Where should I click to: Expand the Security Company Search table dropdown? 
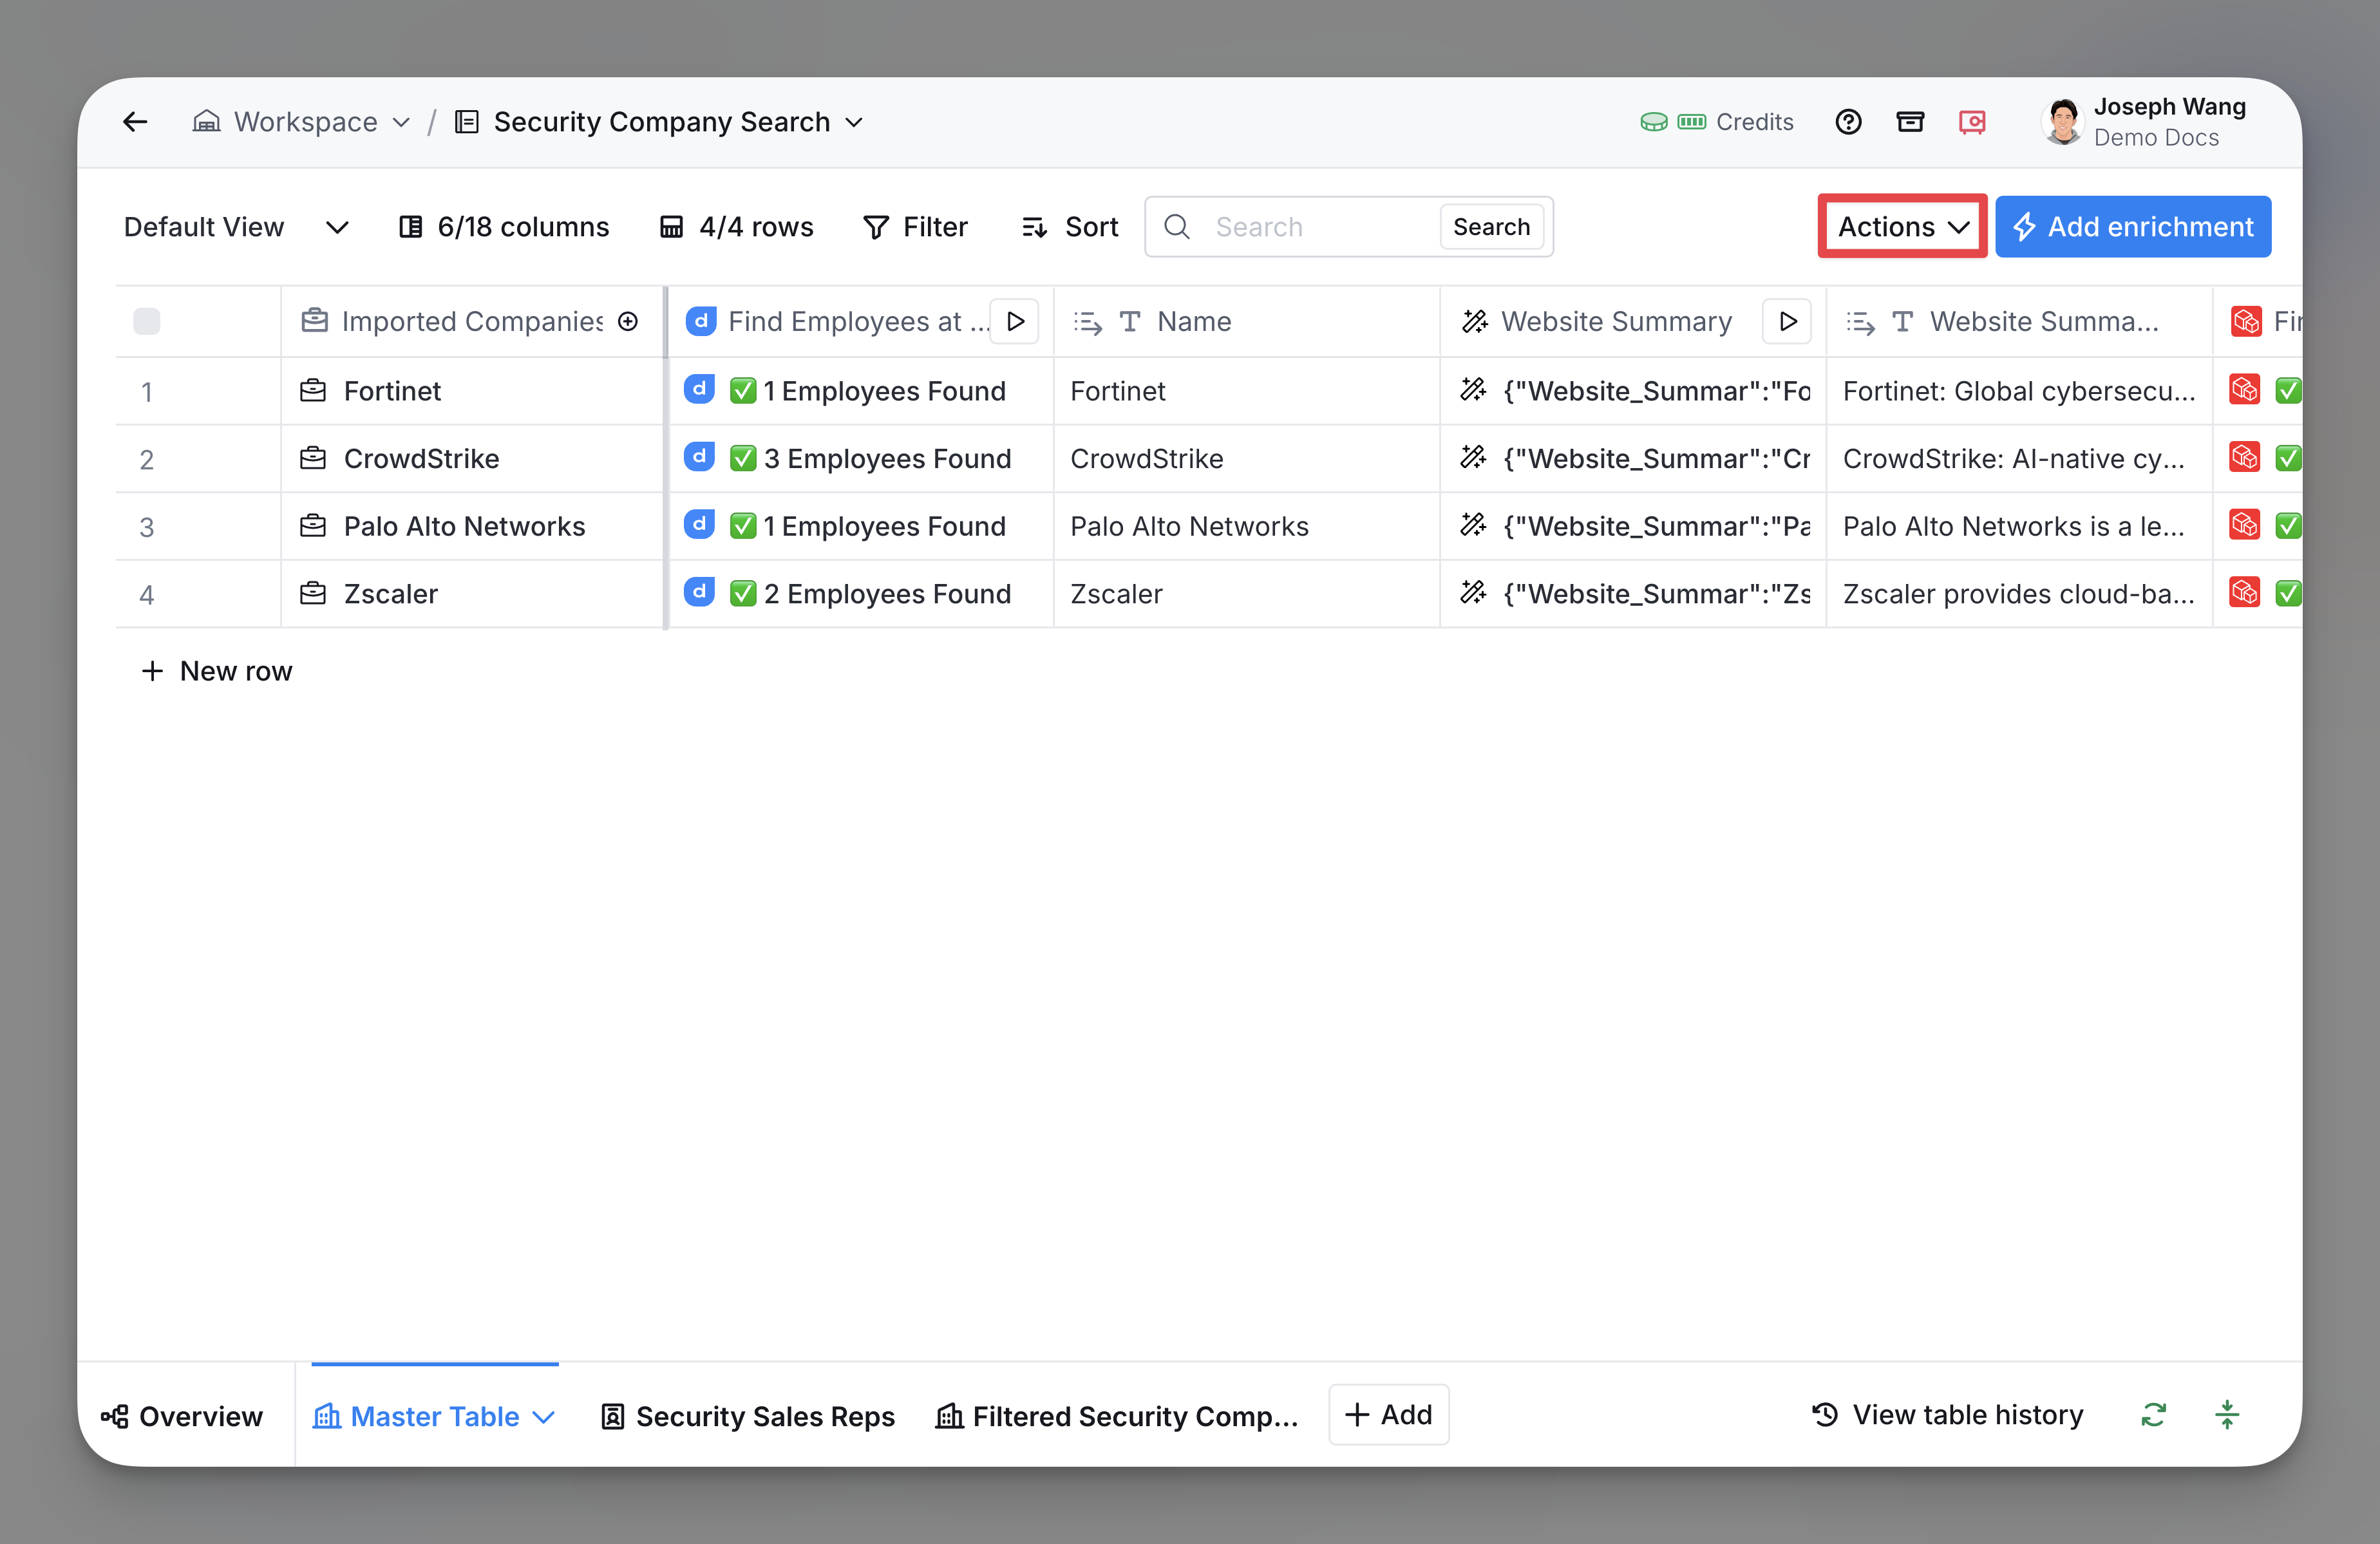[854, 122]
